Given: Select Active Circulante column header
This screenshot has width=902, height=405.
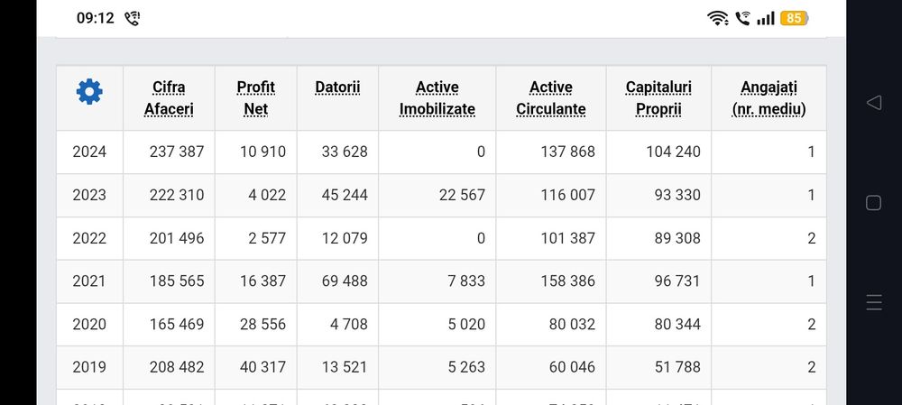Looking at the screenshot, I should click(550, 98).
